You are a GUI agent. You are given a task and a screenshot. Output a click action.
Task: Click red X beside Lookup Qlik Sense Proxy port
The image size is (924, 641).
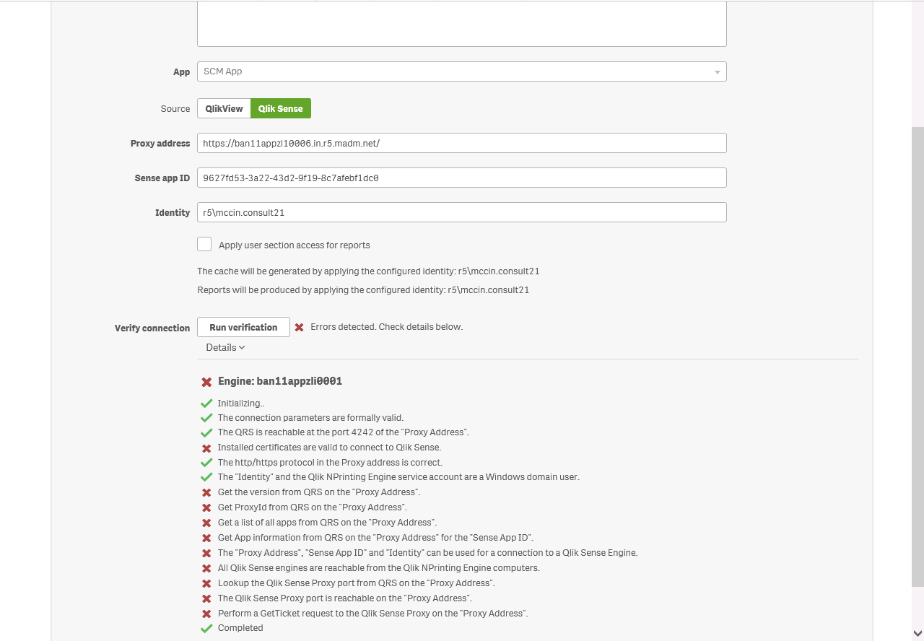click(x=206, y=584)
